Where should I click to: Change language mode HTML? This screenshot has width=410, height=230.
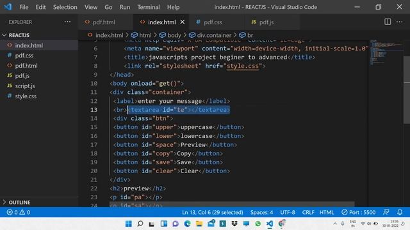coord(326,212)
